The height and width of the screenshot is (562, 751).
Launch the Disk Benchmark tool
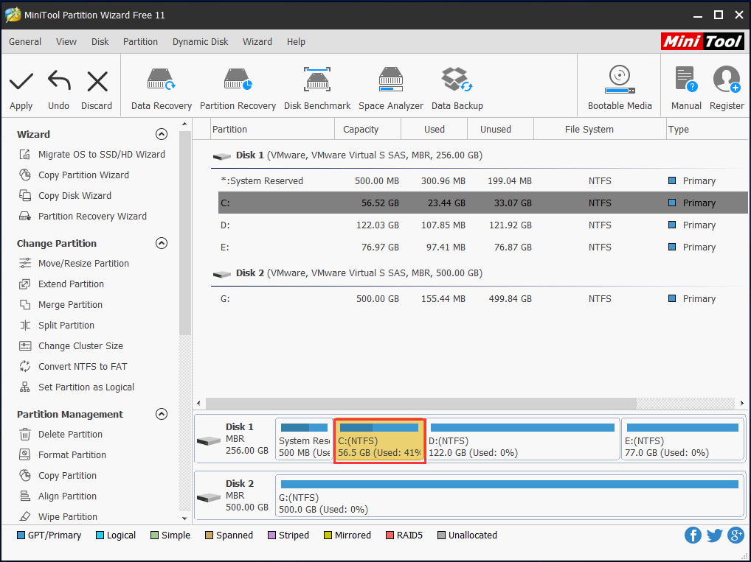(x=317, y=86)
